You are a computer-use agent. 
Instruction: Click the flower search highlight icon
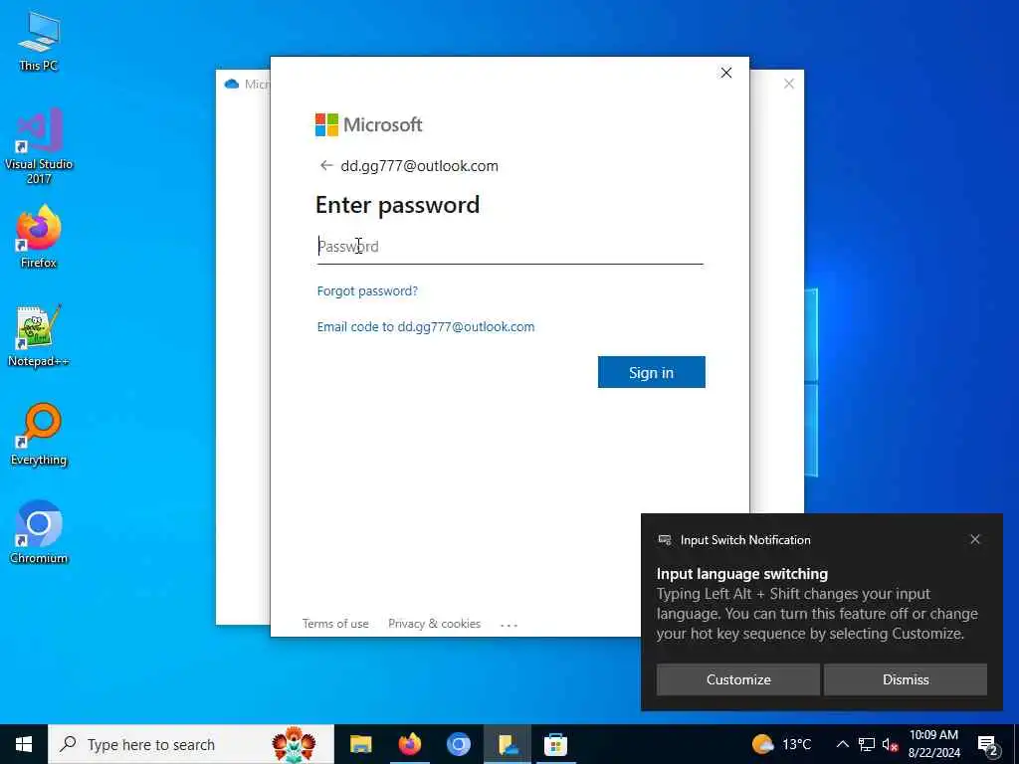click(x=294, y=744)
